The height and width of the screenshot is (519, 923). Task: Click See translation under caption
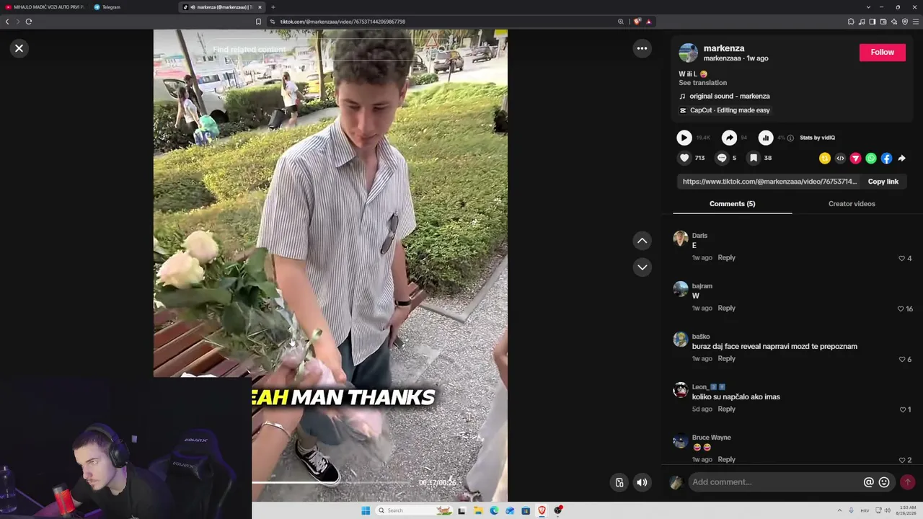pos(702,83)
